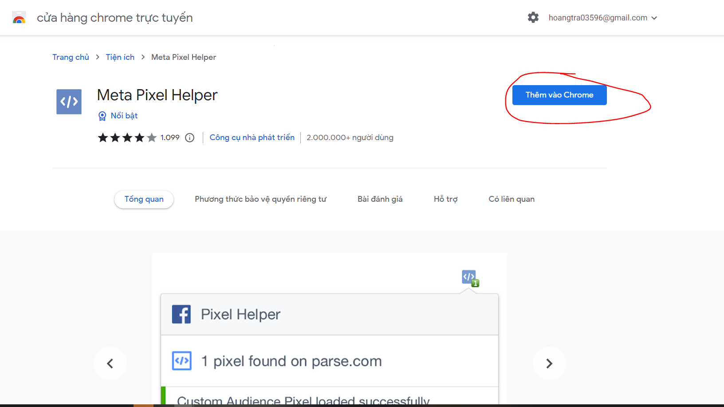This screenshot has width=724, height=407.
Task: Click the Thêm vào Chrome button
Action: tap(559, 95)
